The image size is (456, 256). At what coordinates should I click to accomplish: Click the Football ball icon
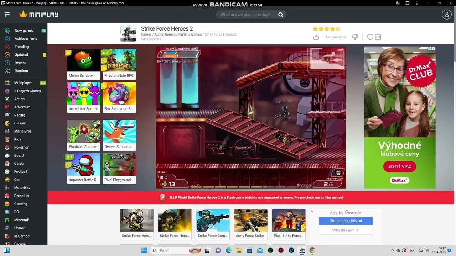click(x=7, y=171)
